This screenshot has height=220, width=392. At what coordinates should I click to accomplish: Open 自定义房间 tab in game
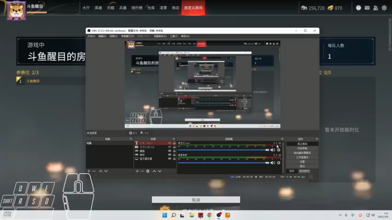coord(193,8)
